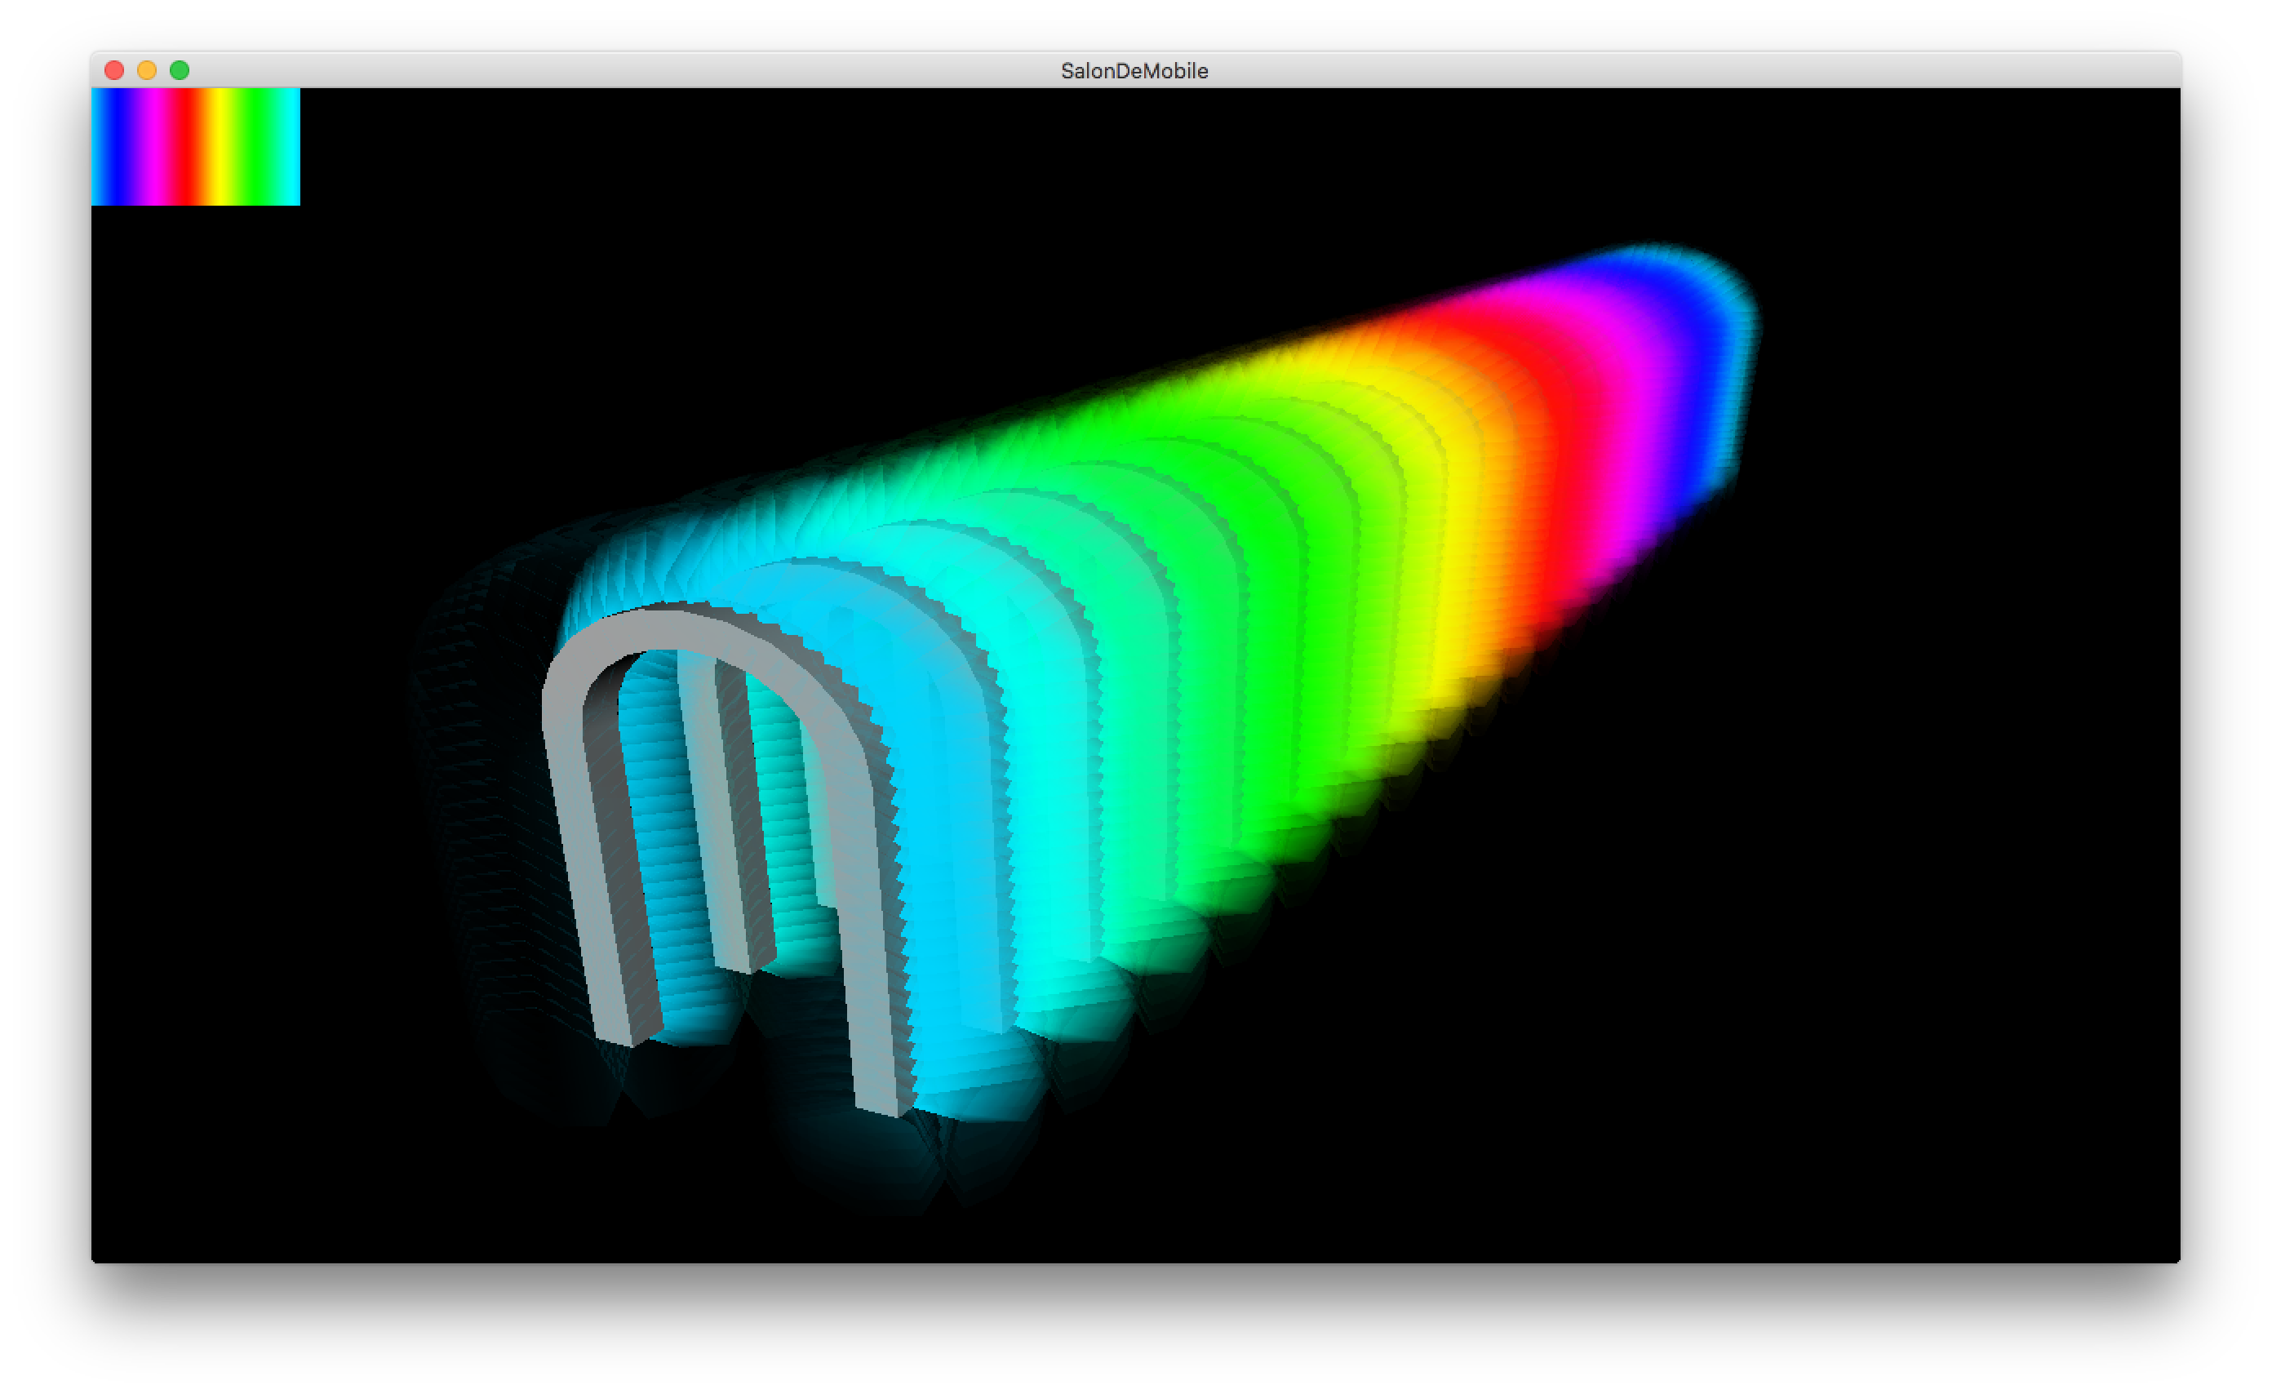Click the green fullscreen window button

click(180, 70)
